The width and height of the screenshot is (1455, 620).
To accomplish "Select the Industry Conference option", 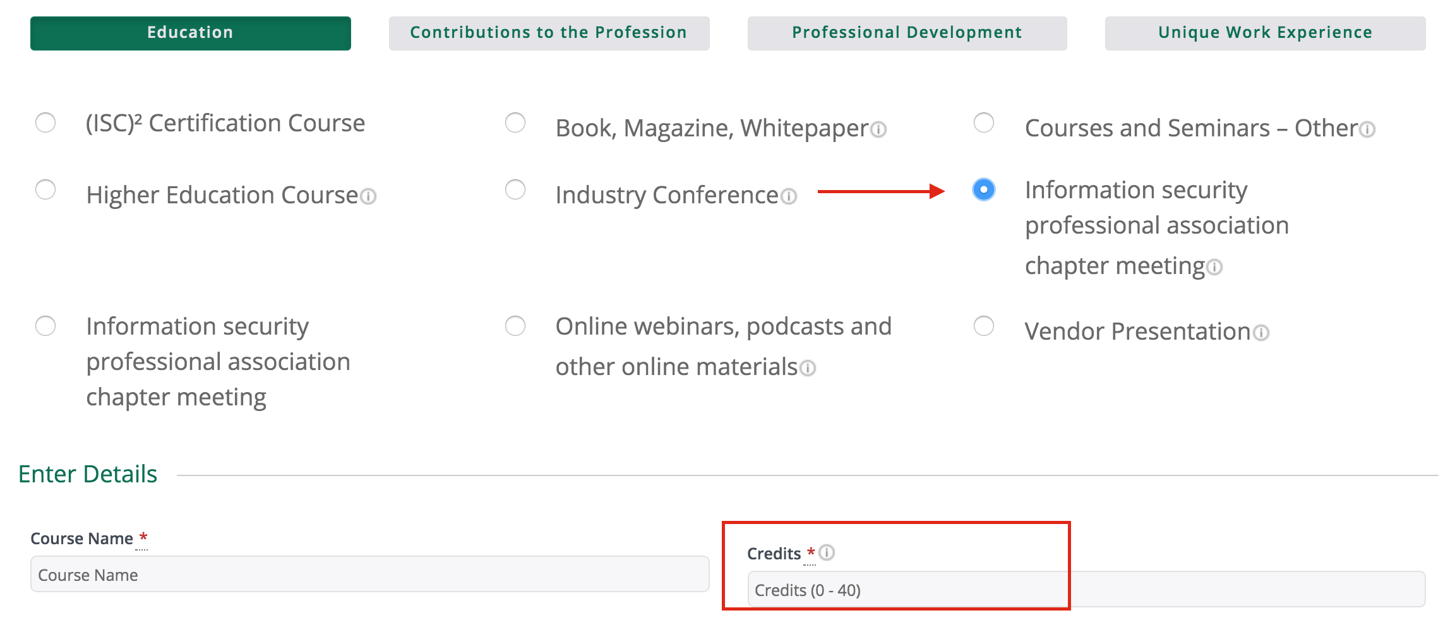I will click(515, 189).
